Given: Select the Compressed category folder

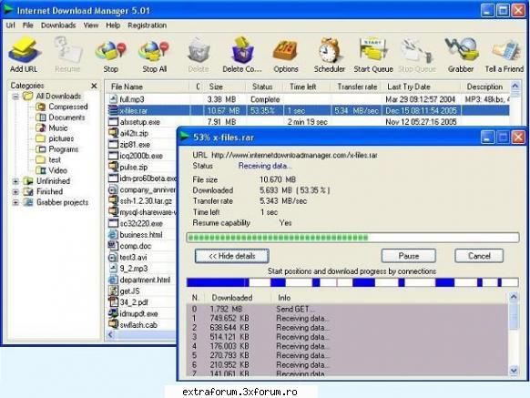Looking at the screenshot, I should [x=61, y=107].
